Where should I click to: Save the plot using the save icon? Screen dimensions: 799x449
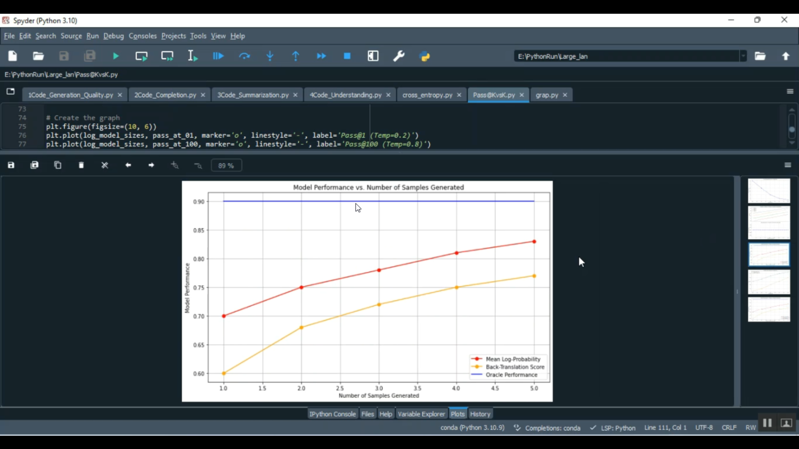(11, 165)
